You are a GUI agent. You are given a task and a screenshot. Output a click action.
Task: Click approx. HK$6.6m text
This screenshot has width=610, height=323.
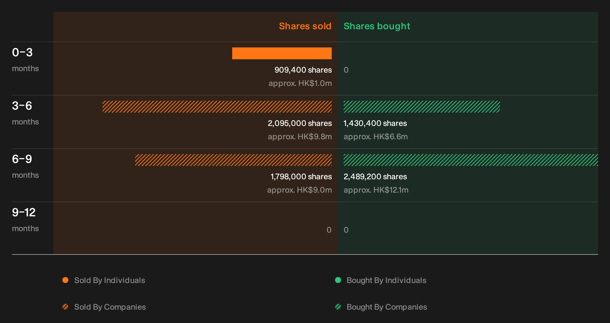[x=376, y=137]
